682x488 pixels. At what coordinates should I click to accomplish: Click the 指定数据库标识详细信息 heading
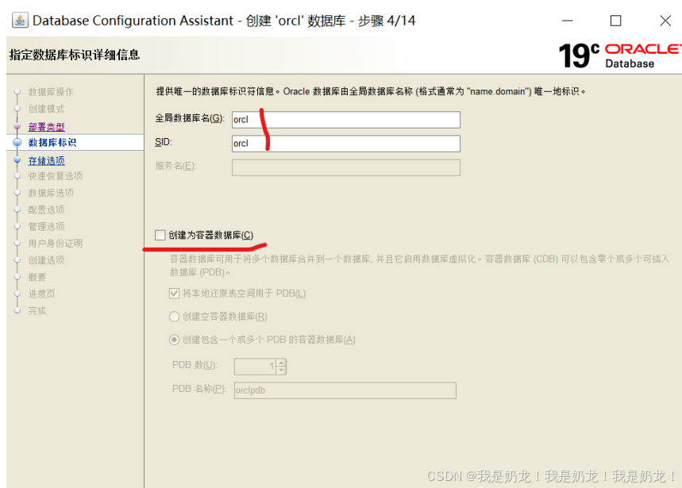75,55
